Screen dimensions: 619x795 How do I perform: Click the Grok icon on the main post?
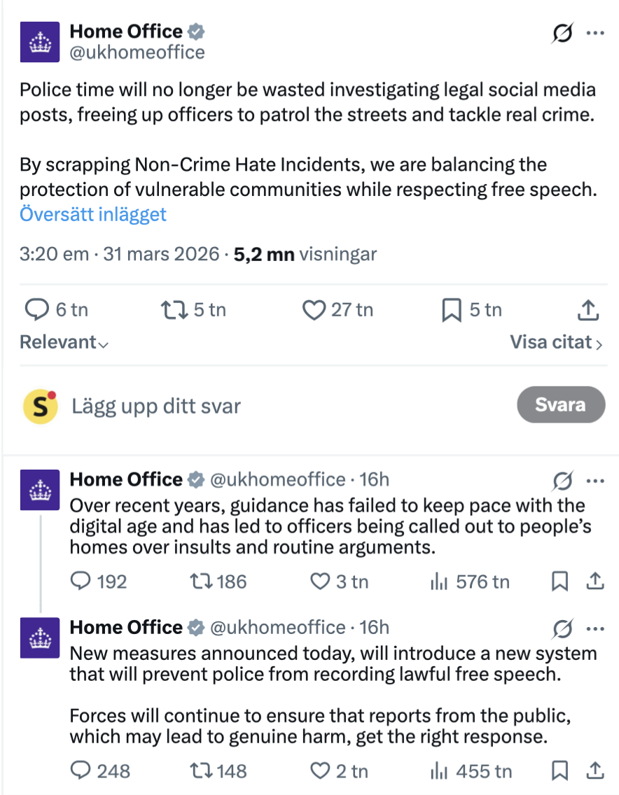tap(562, 33)
